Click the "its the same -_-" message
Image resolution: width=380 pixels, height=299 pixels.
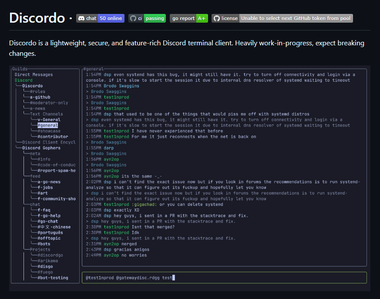[124, 176]
